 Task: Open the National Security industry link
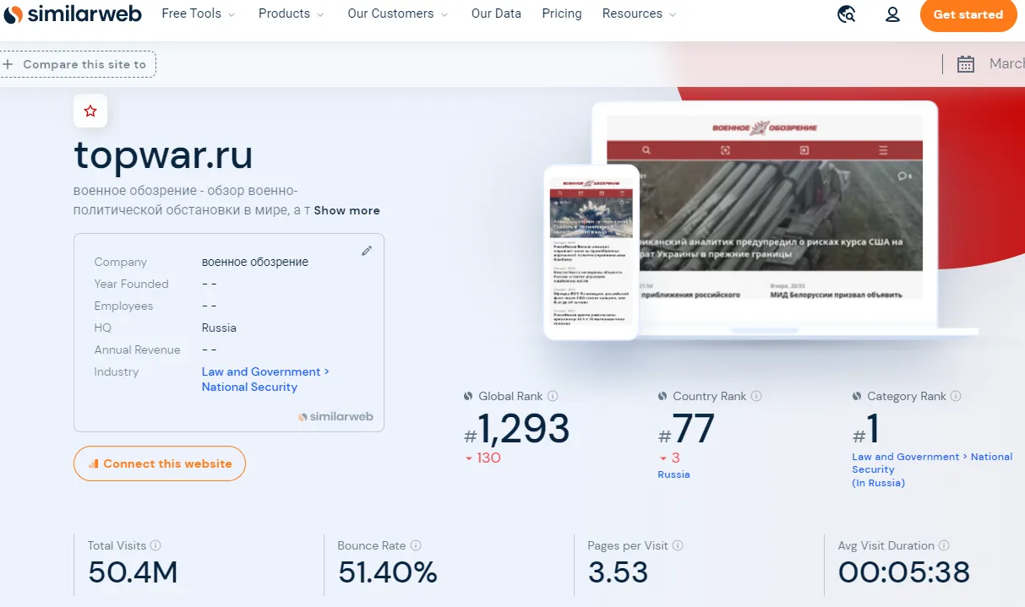click(249, 387)
